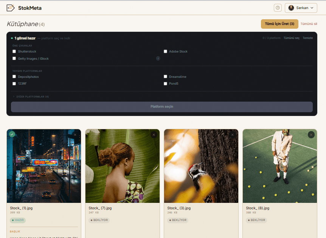This screenshot has width=326, height=238.
Task: Click the Serkan profile avatar
Action: point(291,8)
